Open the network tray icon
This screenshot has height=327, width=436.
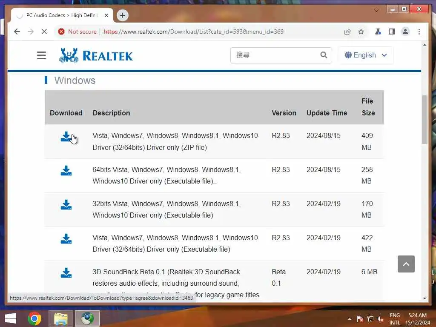pos(370,319)
